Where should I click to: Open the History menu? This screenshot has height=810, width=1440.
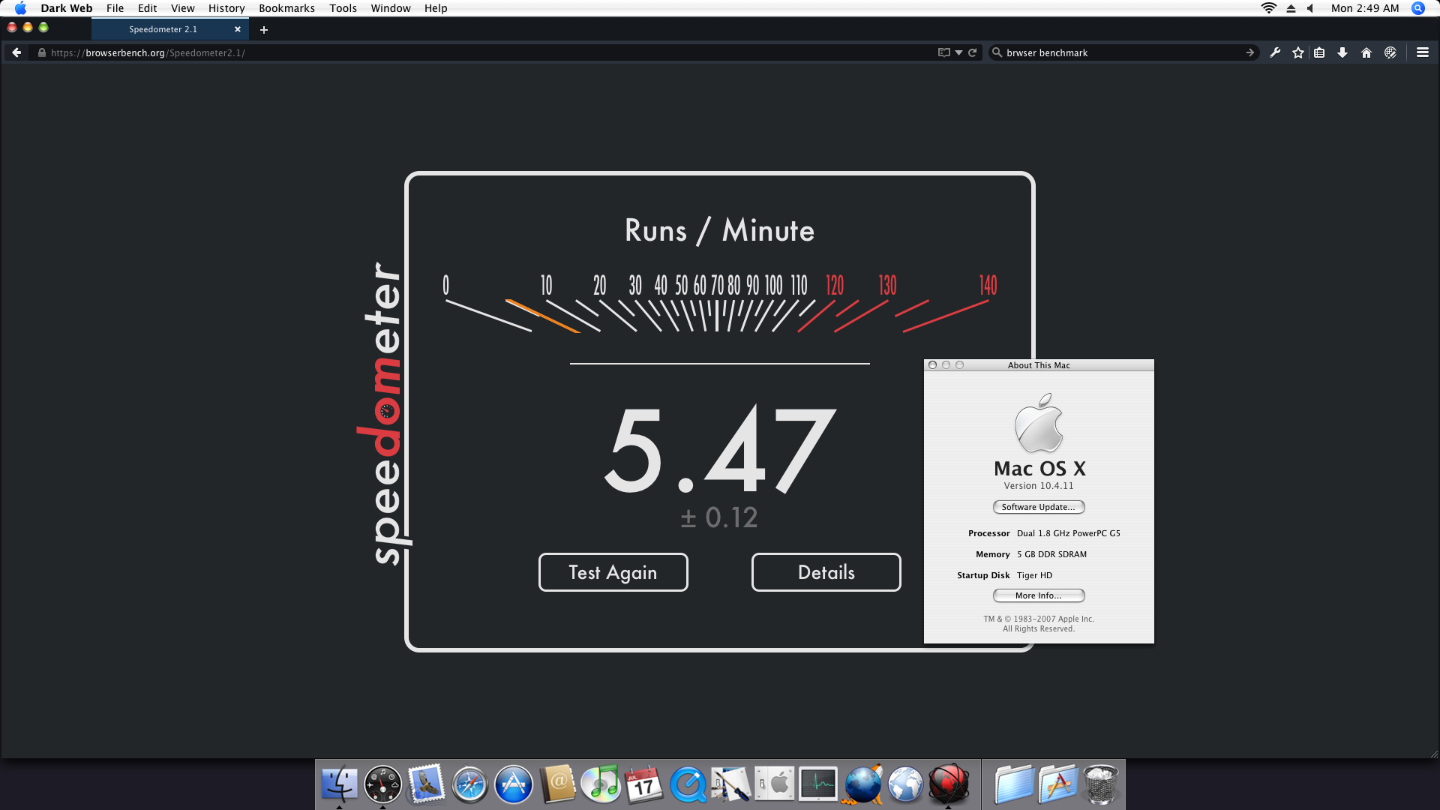(x=226, y=8)
